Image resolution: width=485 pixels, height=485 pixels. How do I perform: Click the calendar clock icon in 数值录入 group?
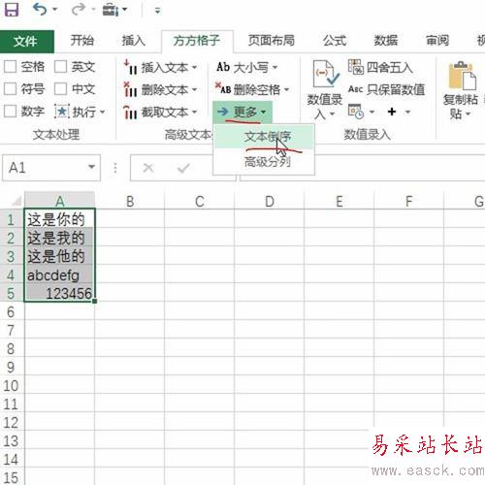(x=356, y=112)
